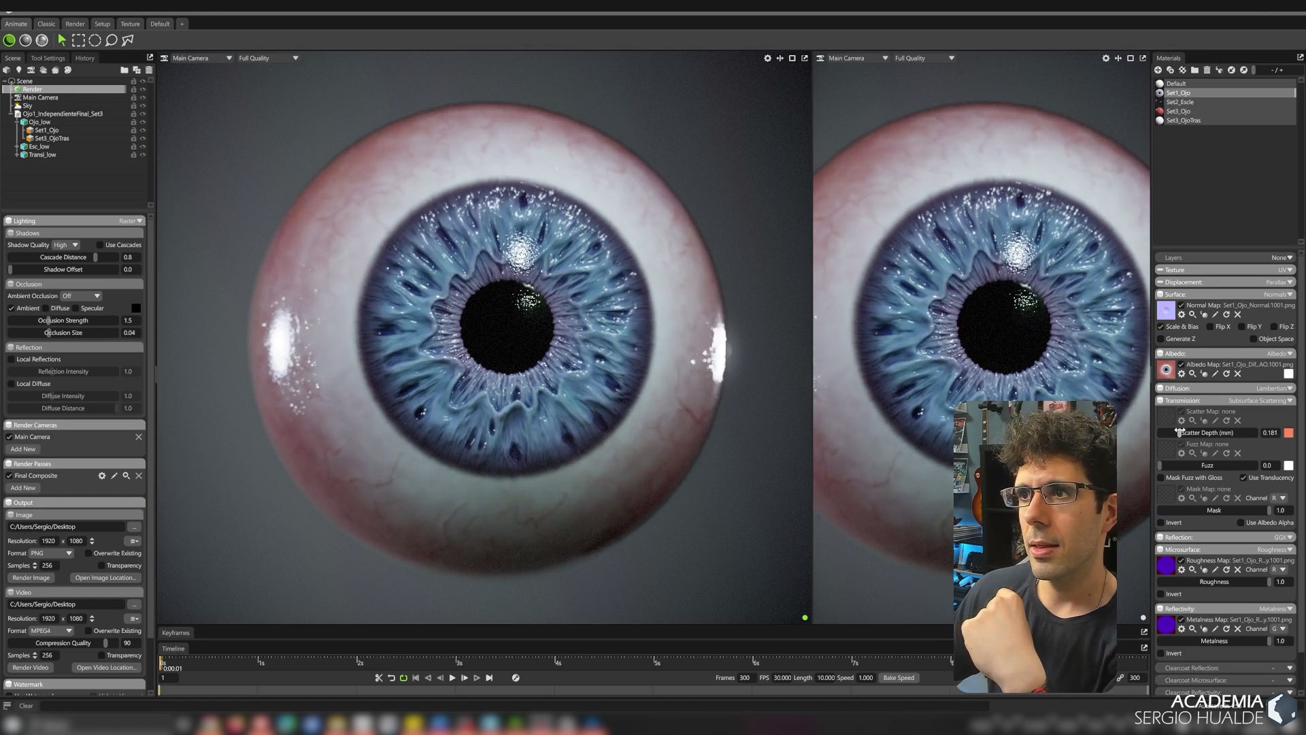
Task: Select the lasso selection tool
Action: coord(111,40)
